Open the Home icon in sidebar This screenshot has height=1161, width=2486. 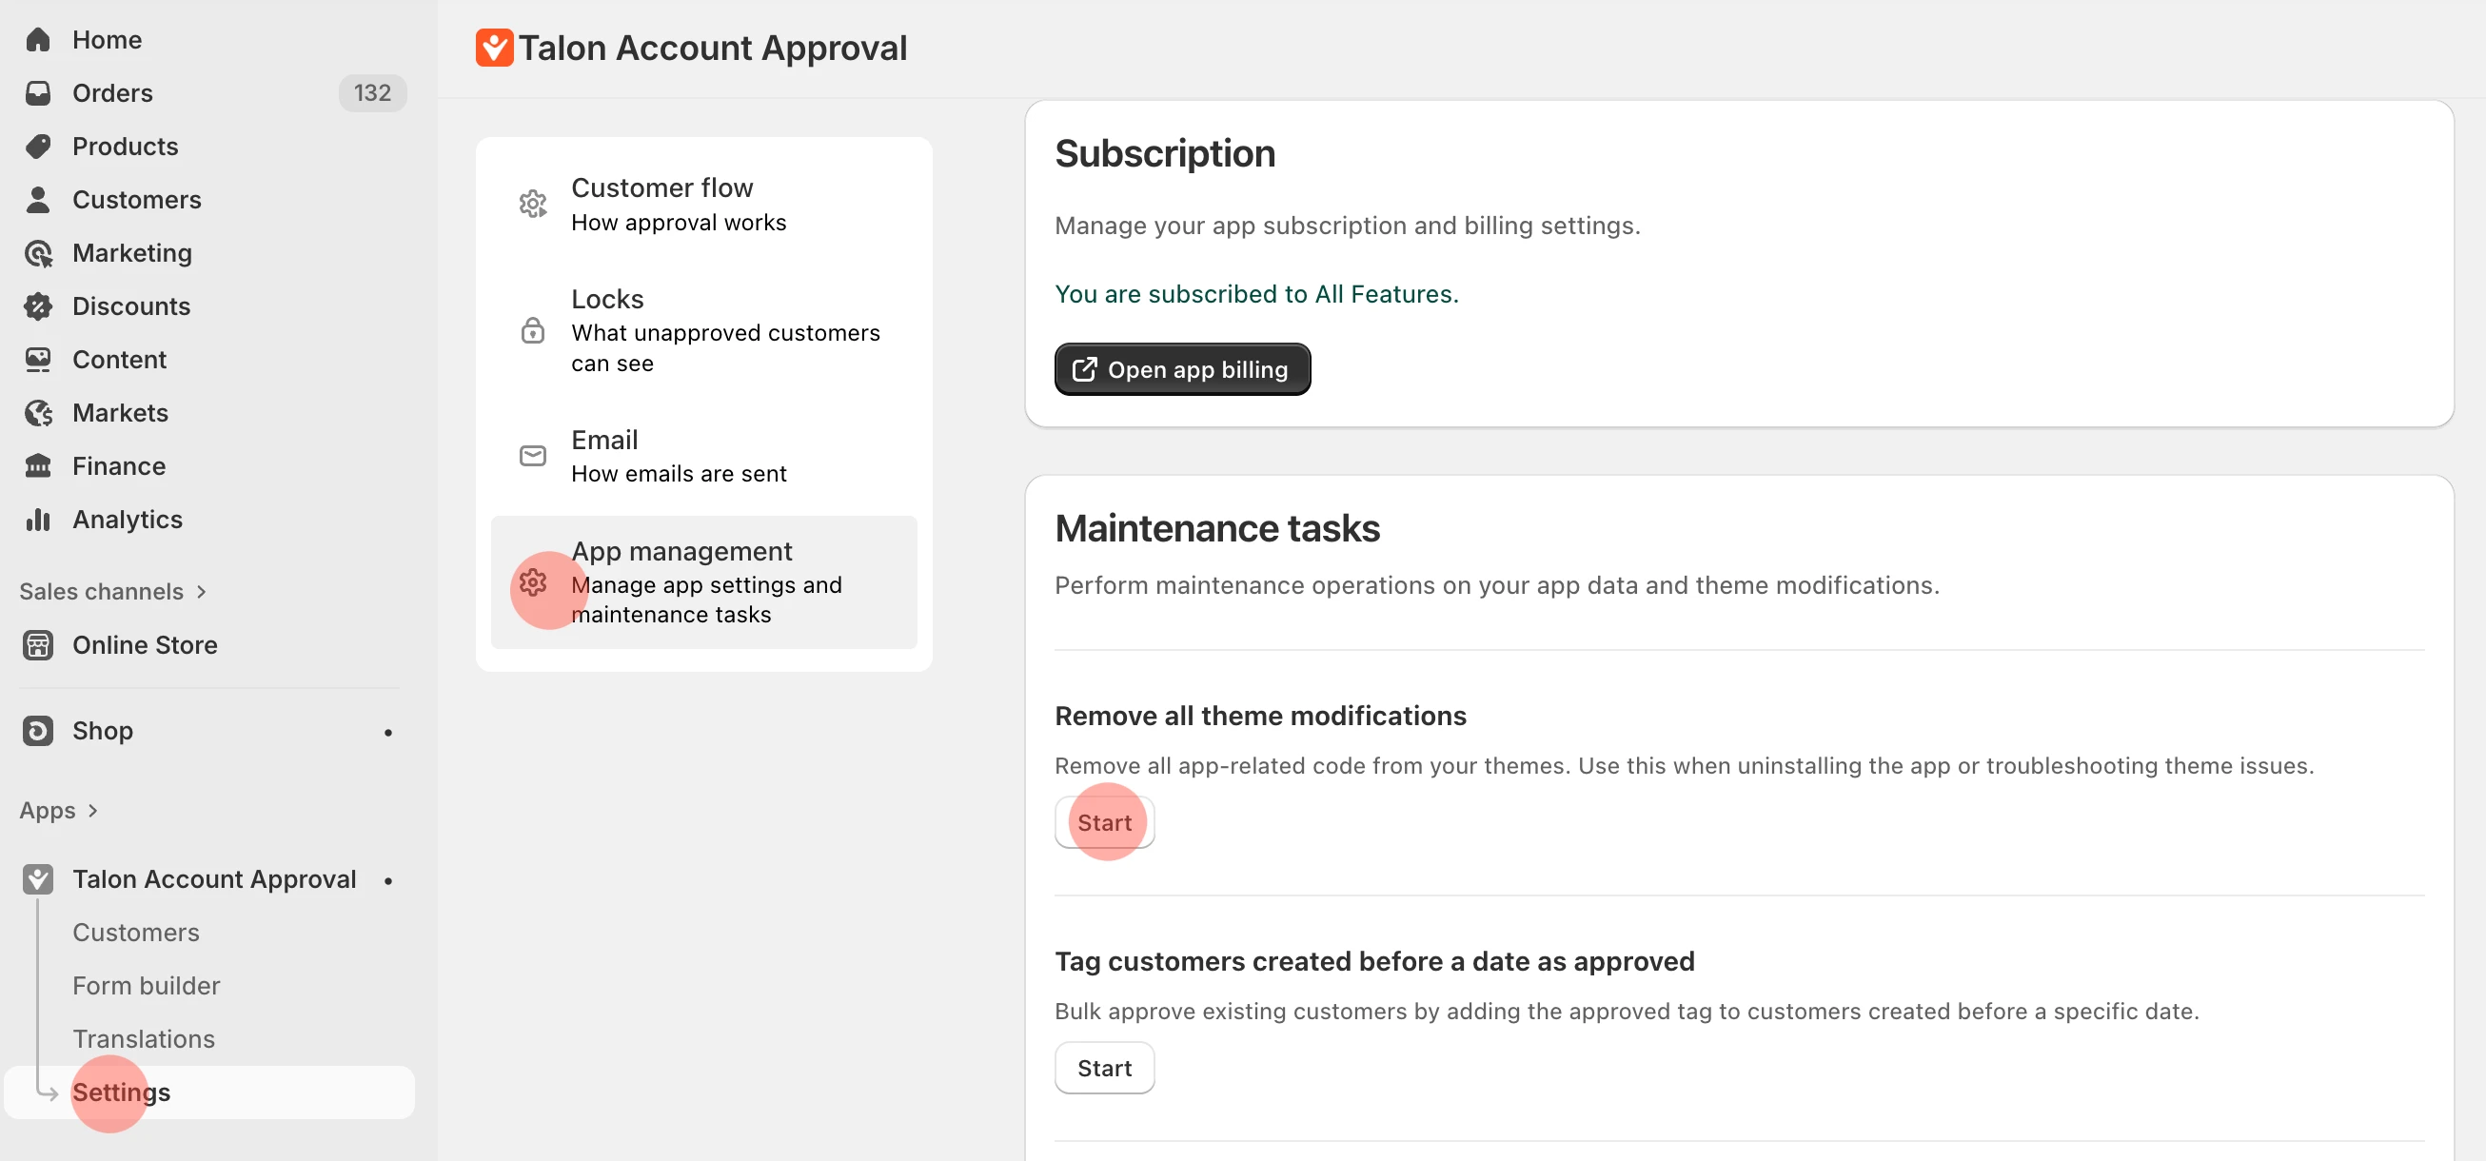click(39, 40)
